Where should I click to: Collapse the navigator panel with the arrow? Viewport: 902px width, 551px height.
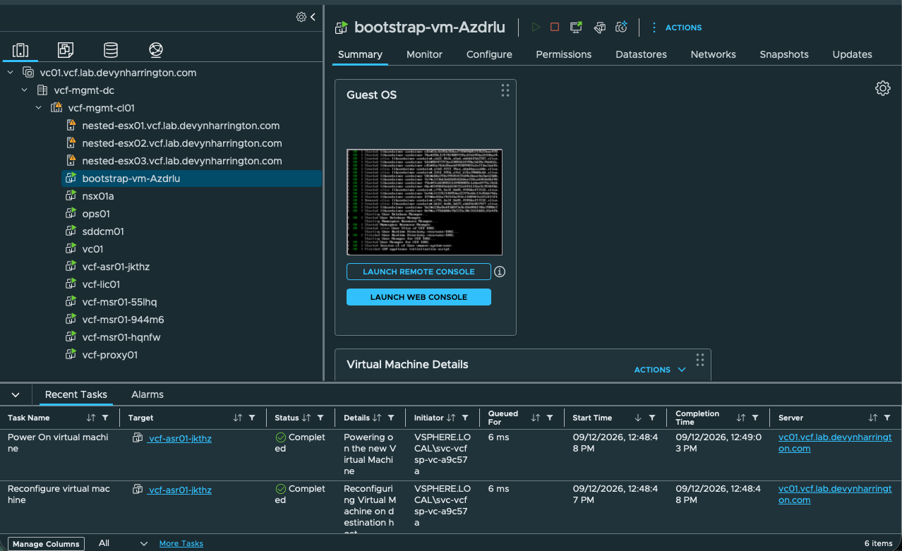(313, 17)
